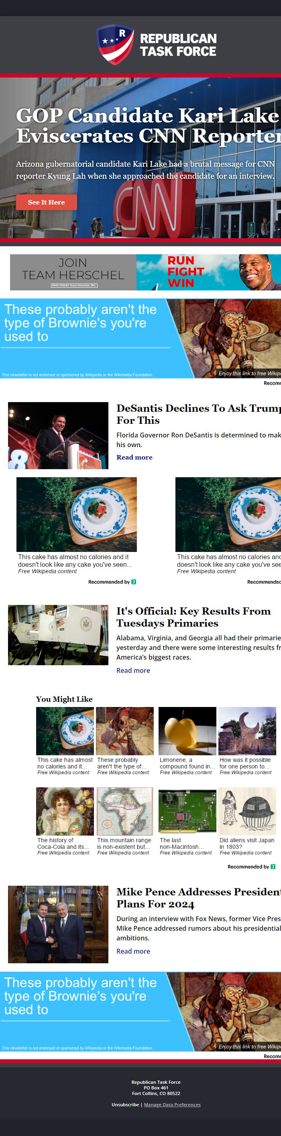Viewport: 281px width, 1136px height.
Task: Open the Did aliens visit Japan thumbnail
Action: coord(247,811)
